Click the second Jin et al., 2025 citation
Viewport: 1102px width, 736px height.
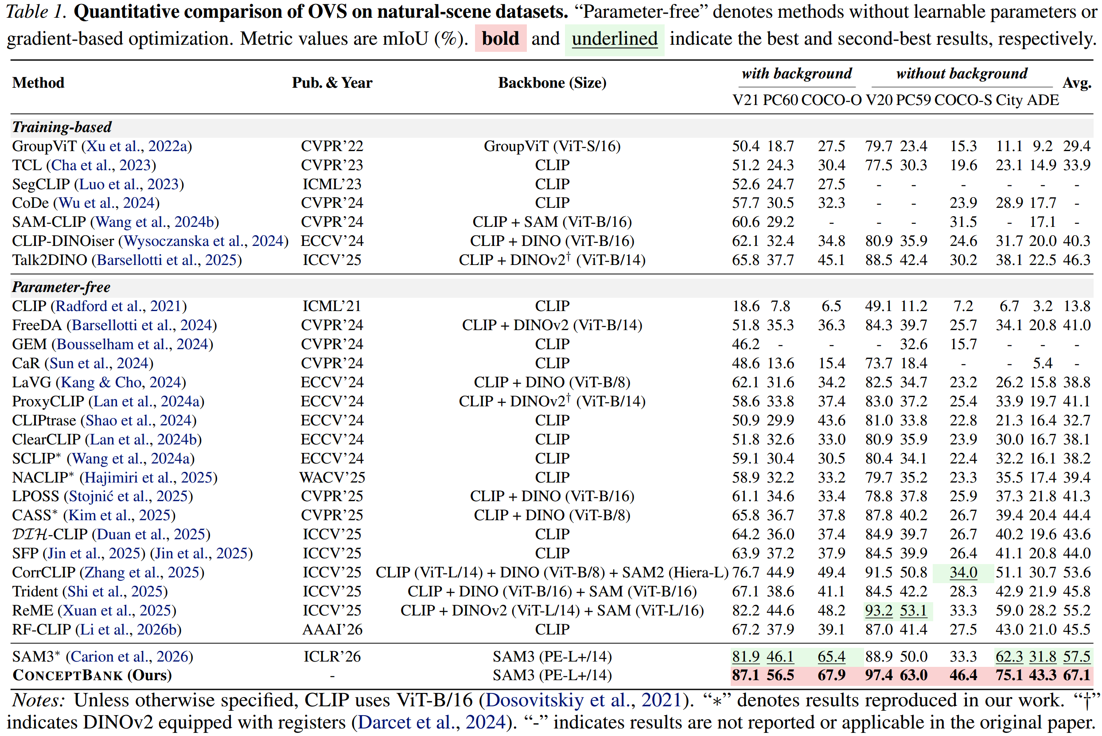[202, 553]
